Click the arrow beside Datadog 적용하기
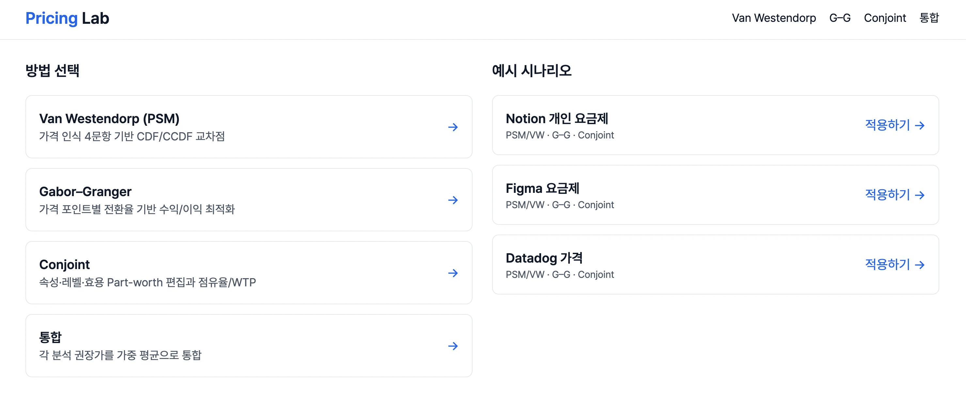 [920, 265]
